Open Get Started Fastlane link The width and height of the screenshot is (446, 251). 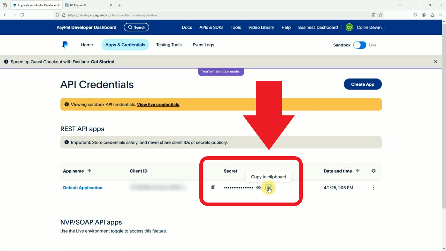tap(102, 62)
